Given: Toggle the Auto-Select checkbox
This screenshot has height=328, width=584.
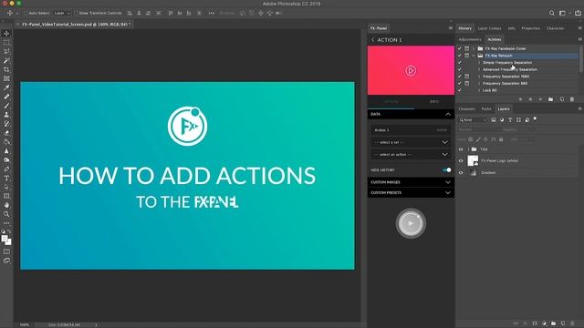Looking at the screenshot, I should 26,13.
